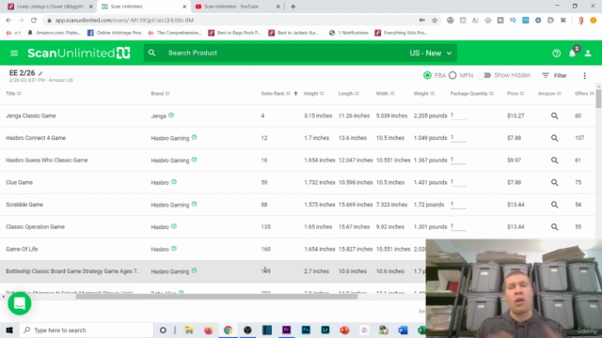The width and height of the screenshot is (602, 338).
Task: Open Width column menu
Action: 392,94
